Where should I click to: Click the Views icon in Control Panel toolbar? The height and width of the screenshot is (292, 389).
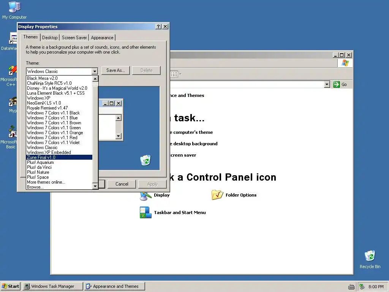click(174, 74)
